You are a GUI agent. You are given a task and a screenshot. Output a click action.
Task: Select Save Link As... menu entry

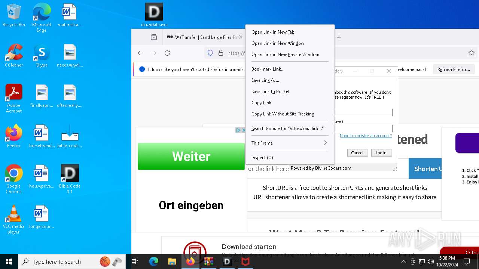click(290, 80)
